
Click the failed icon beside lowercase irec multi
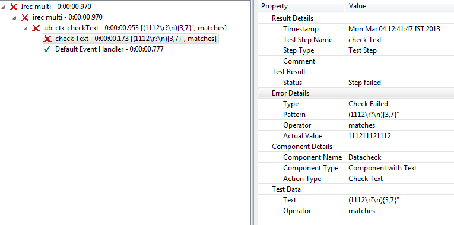coord(25,17)
